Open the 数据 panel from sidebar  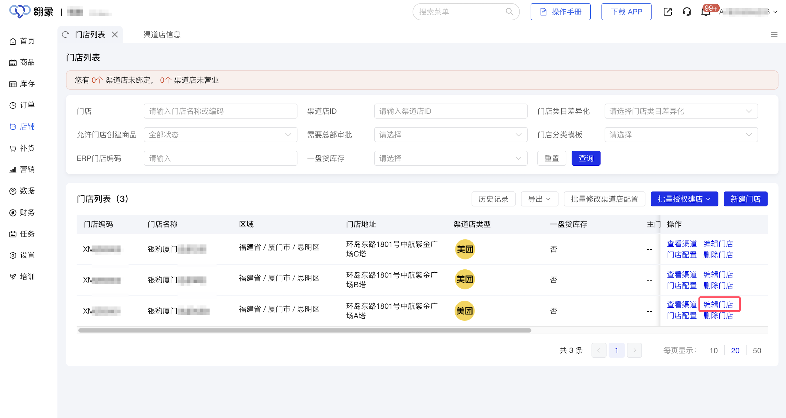pos(27,191)
